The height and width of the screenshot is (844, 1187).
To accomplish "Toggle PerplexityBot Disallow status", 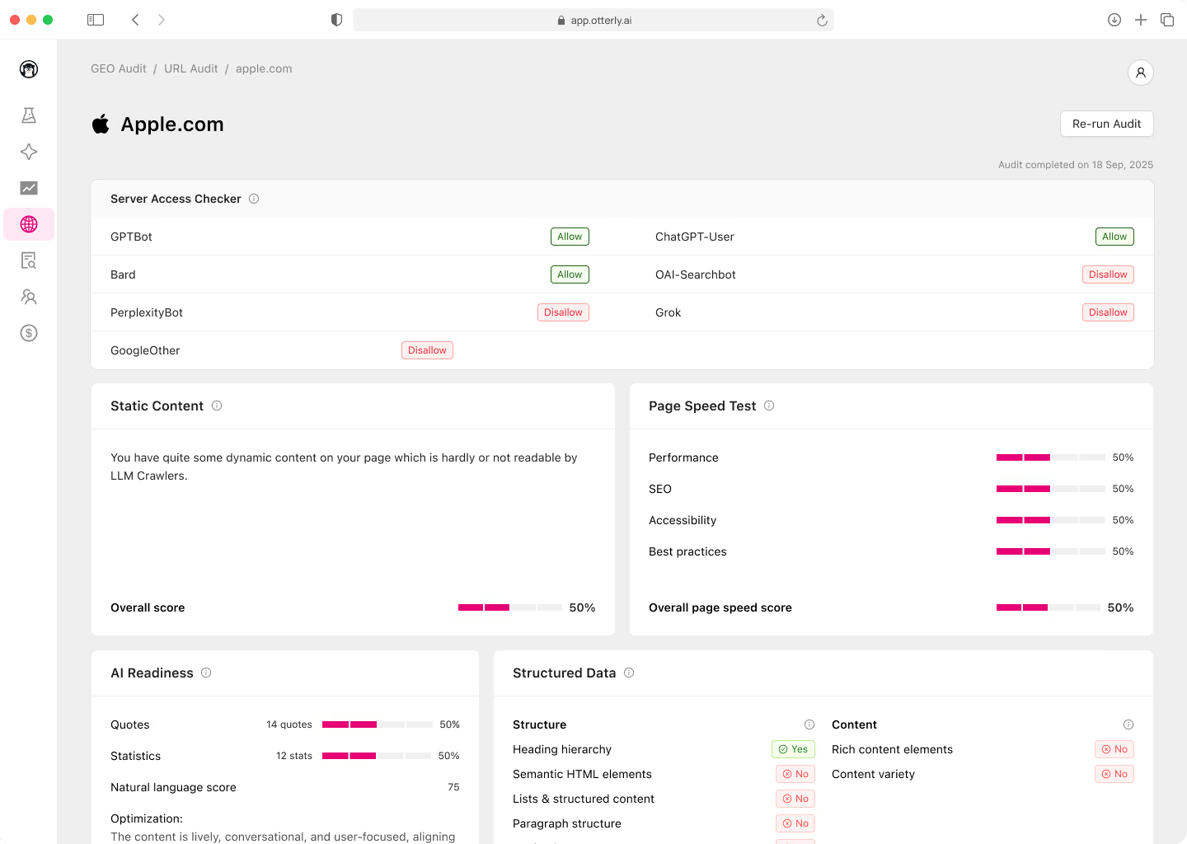I will coord(563,312).
